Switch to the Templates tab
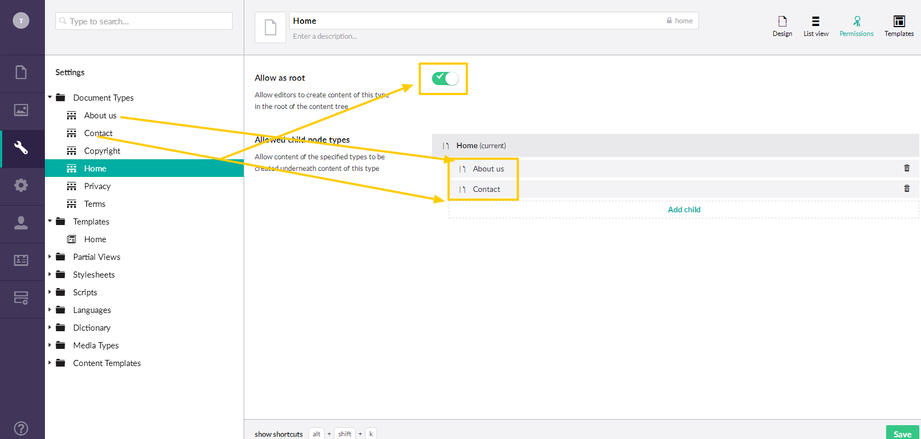 click(899, 26)
